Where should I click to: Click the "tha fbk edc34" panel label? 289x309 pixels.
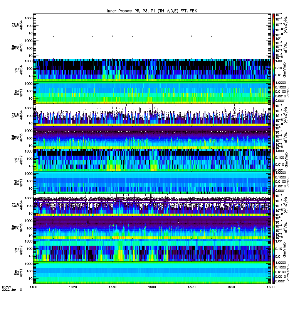tap(18, 70)
